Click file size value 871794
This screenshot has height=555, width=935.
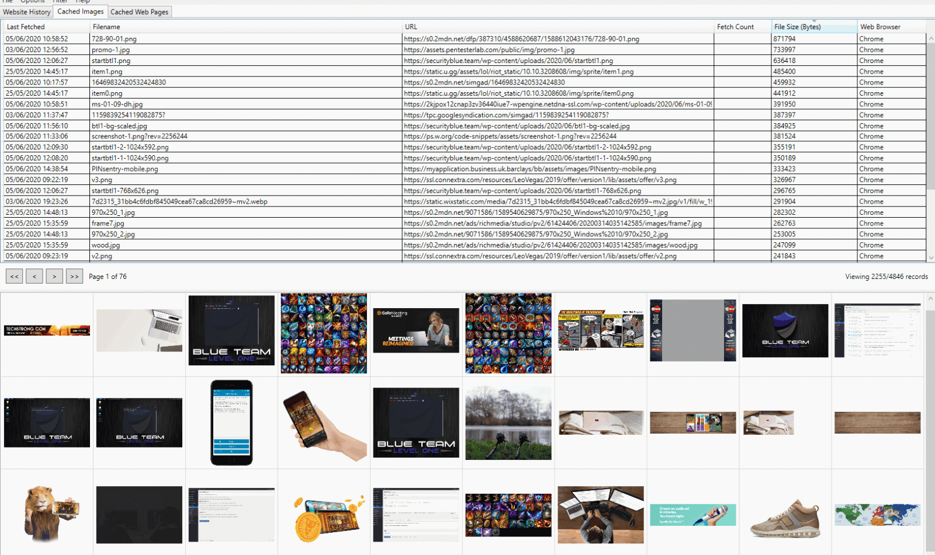pos(784,39)
